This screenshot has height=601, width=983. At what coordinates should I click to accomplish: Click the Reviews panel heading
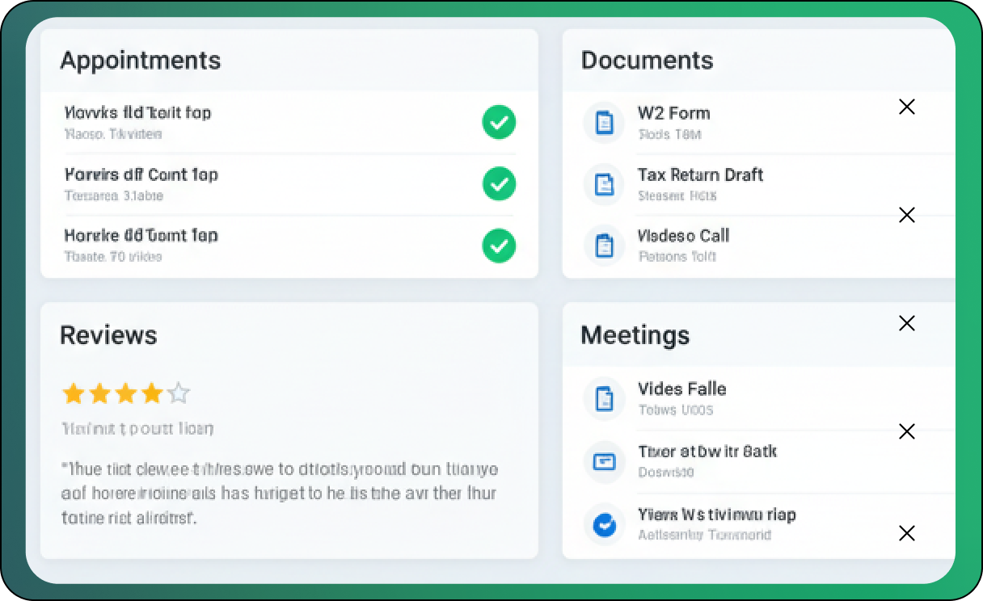(108, 335)
